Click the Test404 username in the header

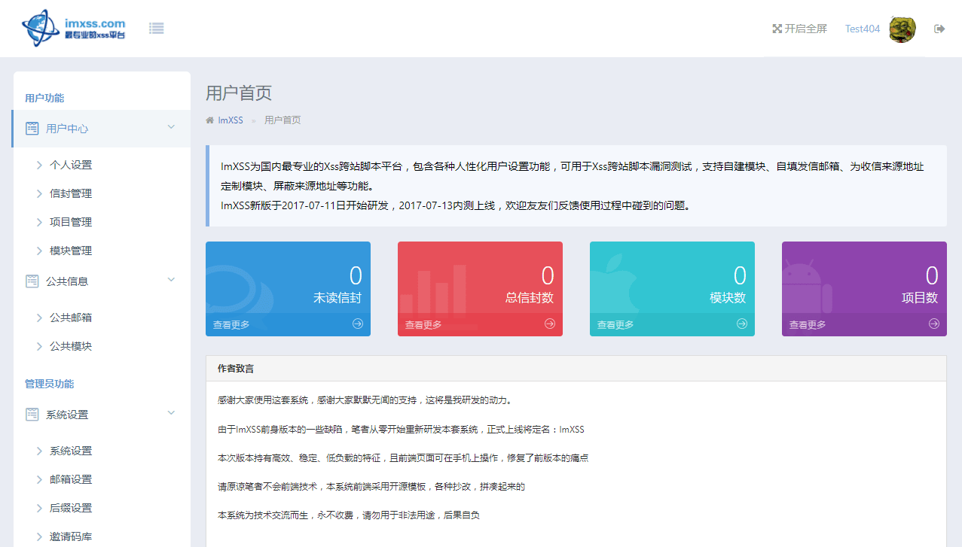tap(861, 29)
